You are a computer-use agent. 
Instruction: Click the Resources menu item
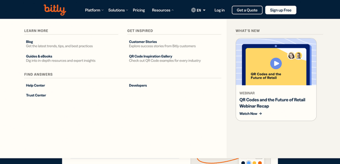161,10
